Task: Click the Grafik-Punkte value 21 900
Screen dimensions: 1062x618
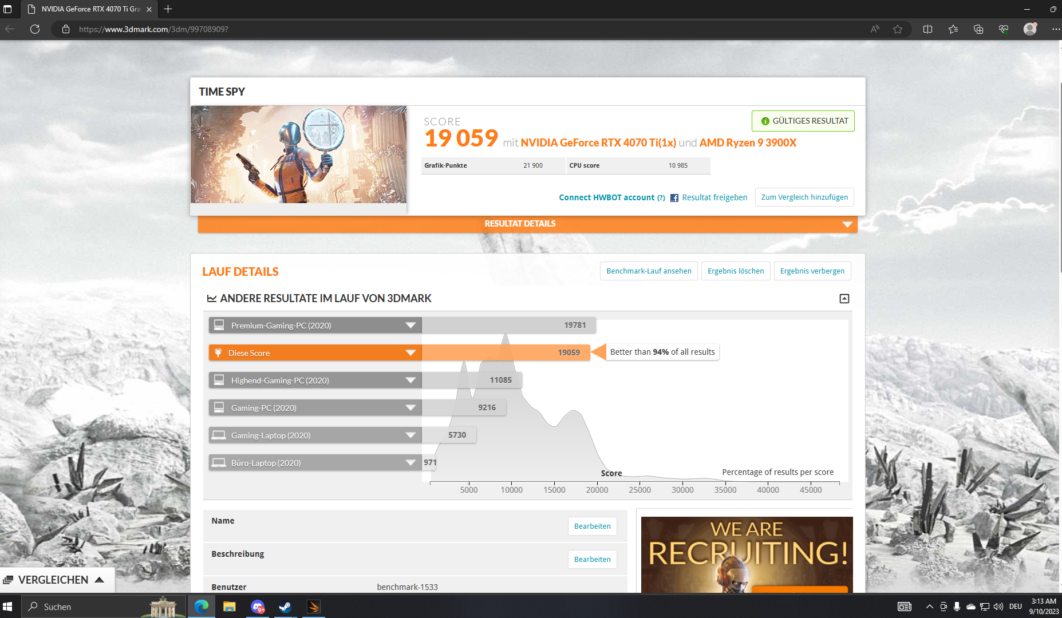Action: [532, 165]
